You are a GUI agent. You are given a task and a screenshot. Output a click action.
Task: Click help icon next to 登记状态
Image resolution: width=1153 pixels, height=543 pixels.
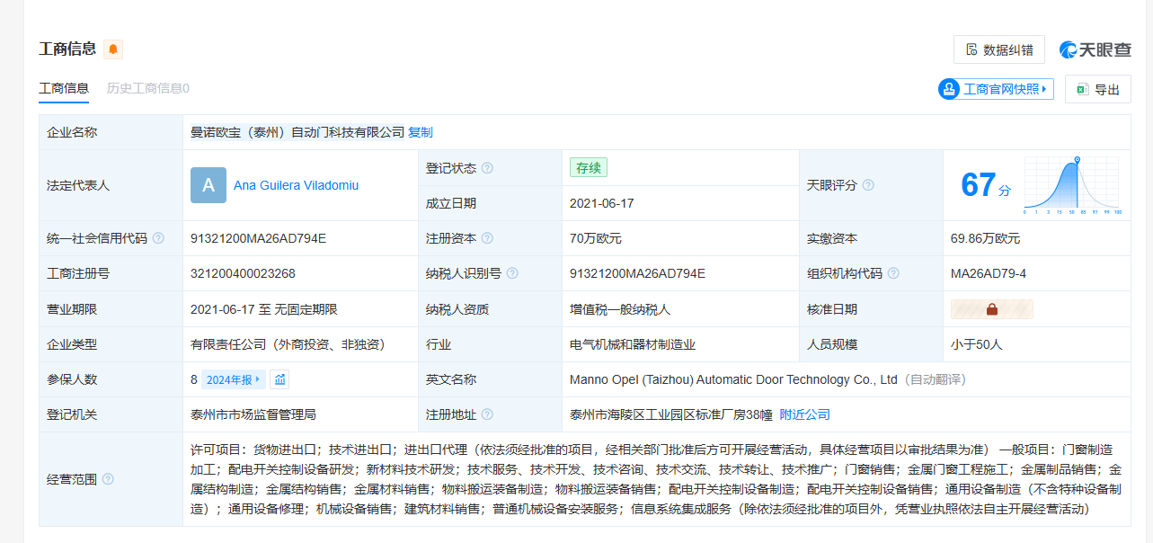click(487, 168)
